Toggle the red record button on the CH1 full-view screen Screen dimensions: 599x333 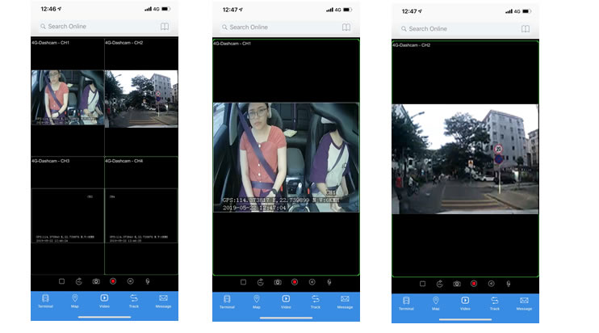[x=295, y=282]
